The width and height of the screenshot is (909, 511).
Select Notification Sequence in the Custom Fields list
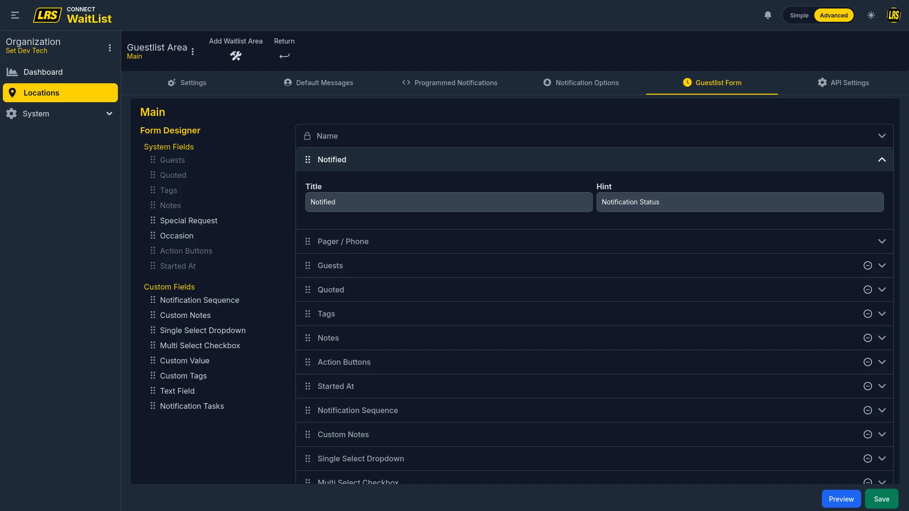coord(199,300)
